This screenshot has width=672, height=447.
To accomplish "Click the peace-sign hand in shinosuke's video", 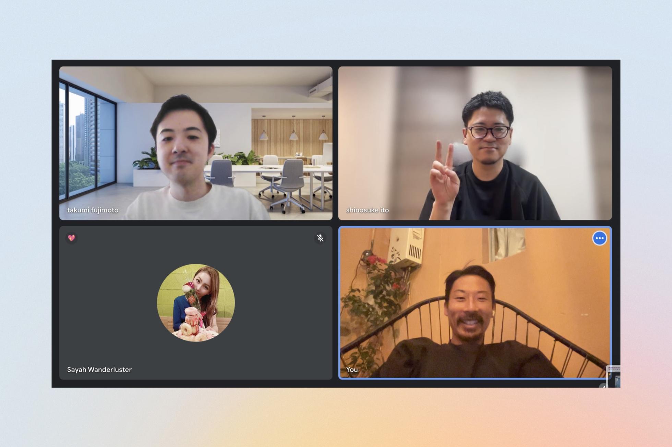I will click(x=444, y=177).
